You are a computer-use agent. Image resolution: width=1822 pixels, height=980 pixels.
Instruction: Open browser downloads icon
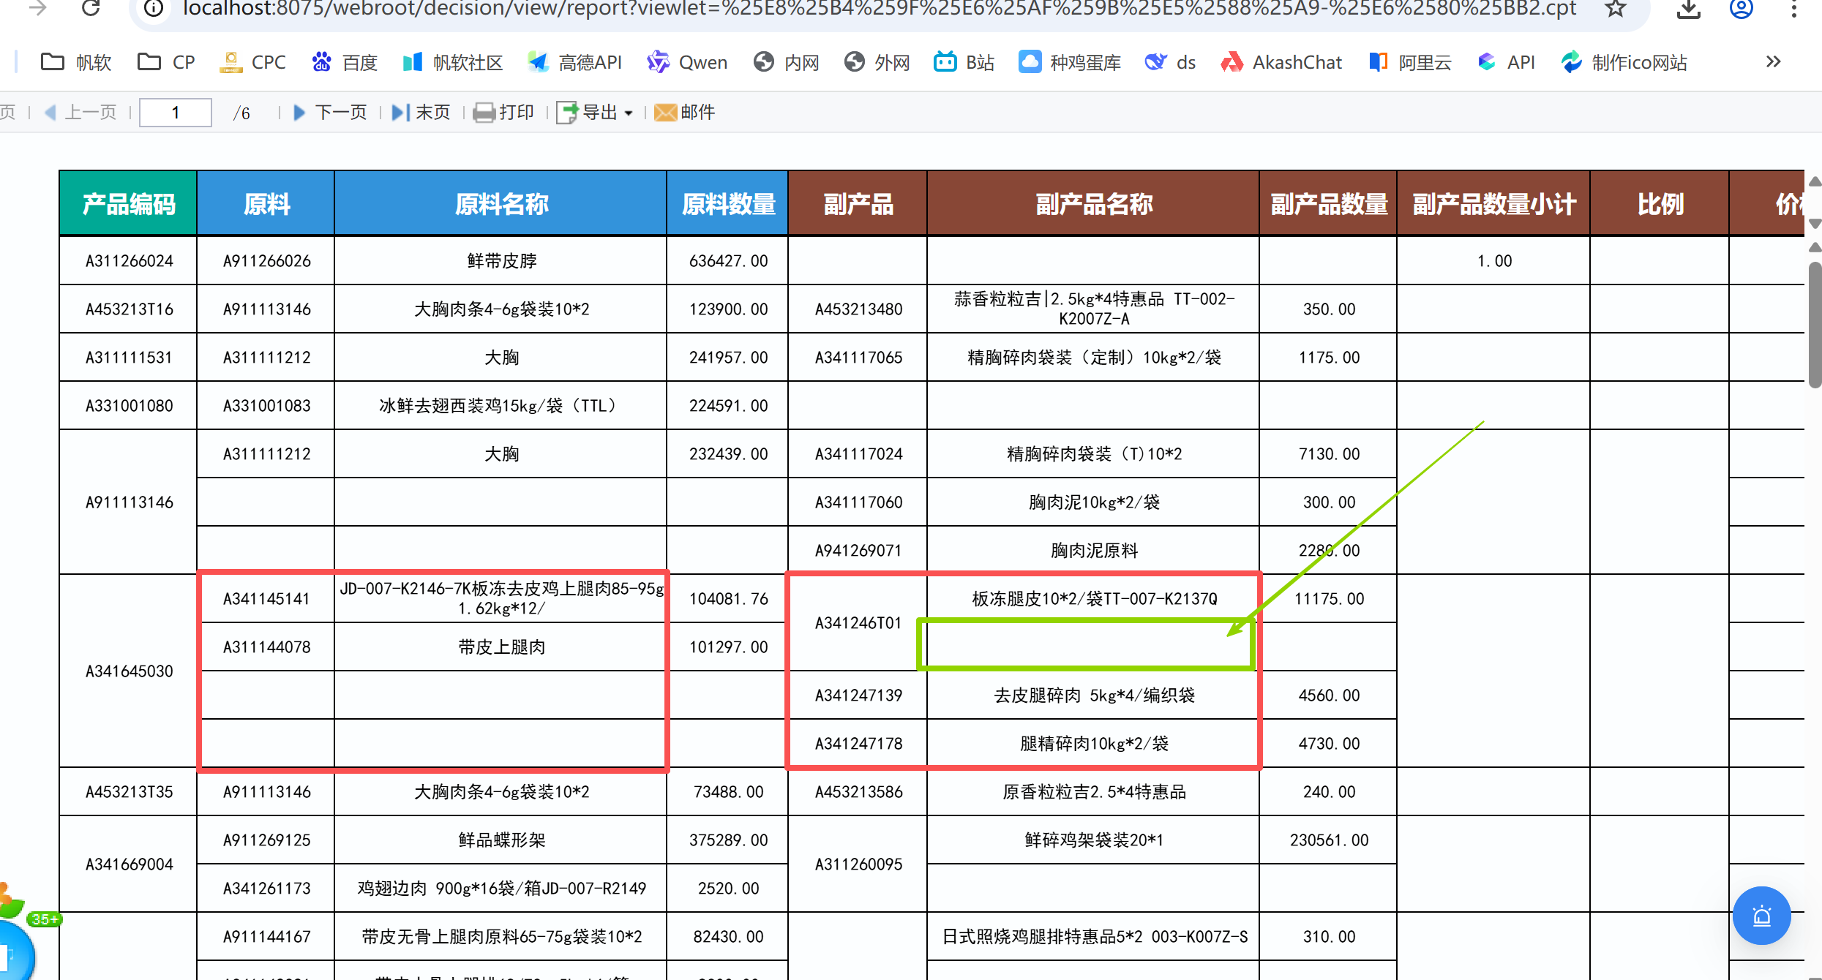[x=1688, y=9]
